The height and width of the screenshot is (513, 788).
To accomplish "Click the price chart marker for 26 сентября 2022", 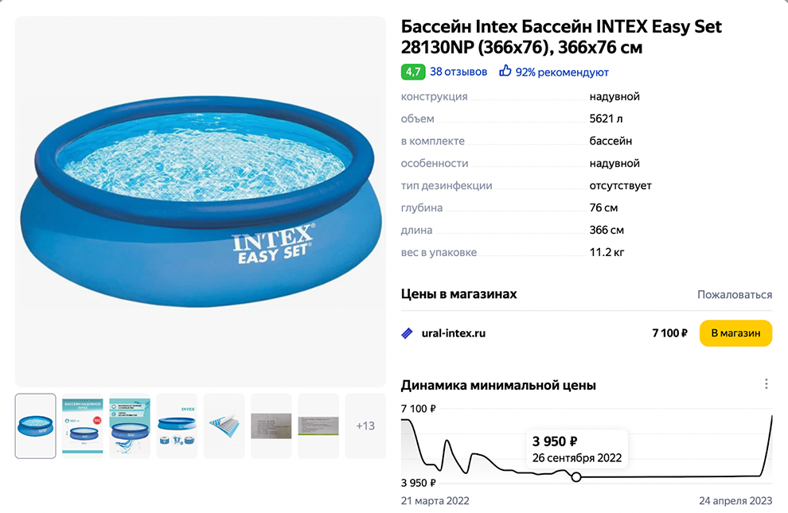I will (576, 476).
